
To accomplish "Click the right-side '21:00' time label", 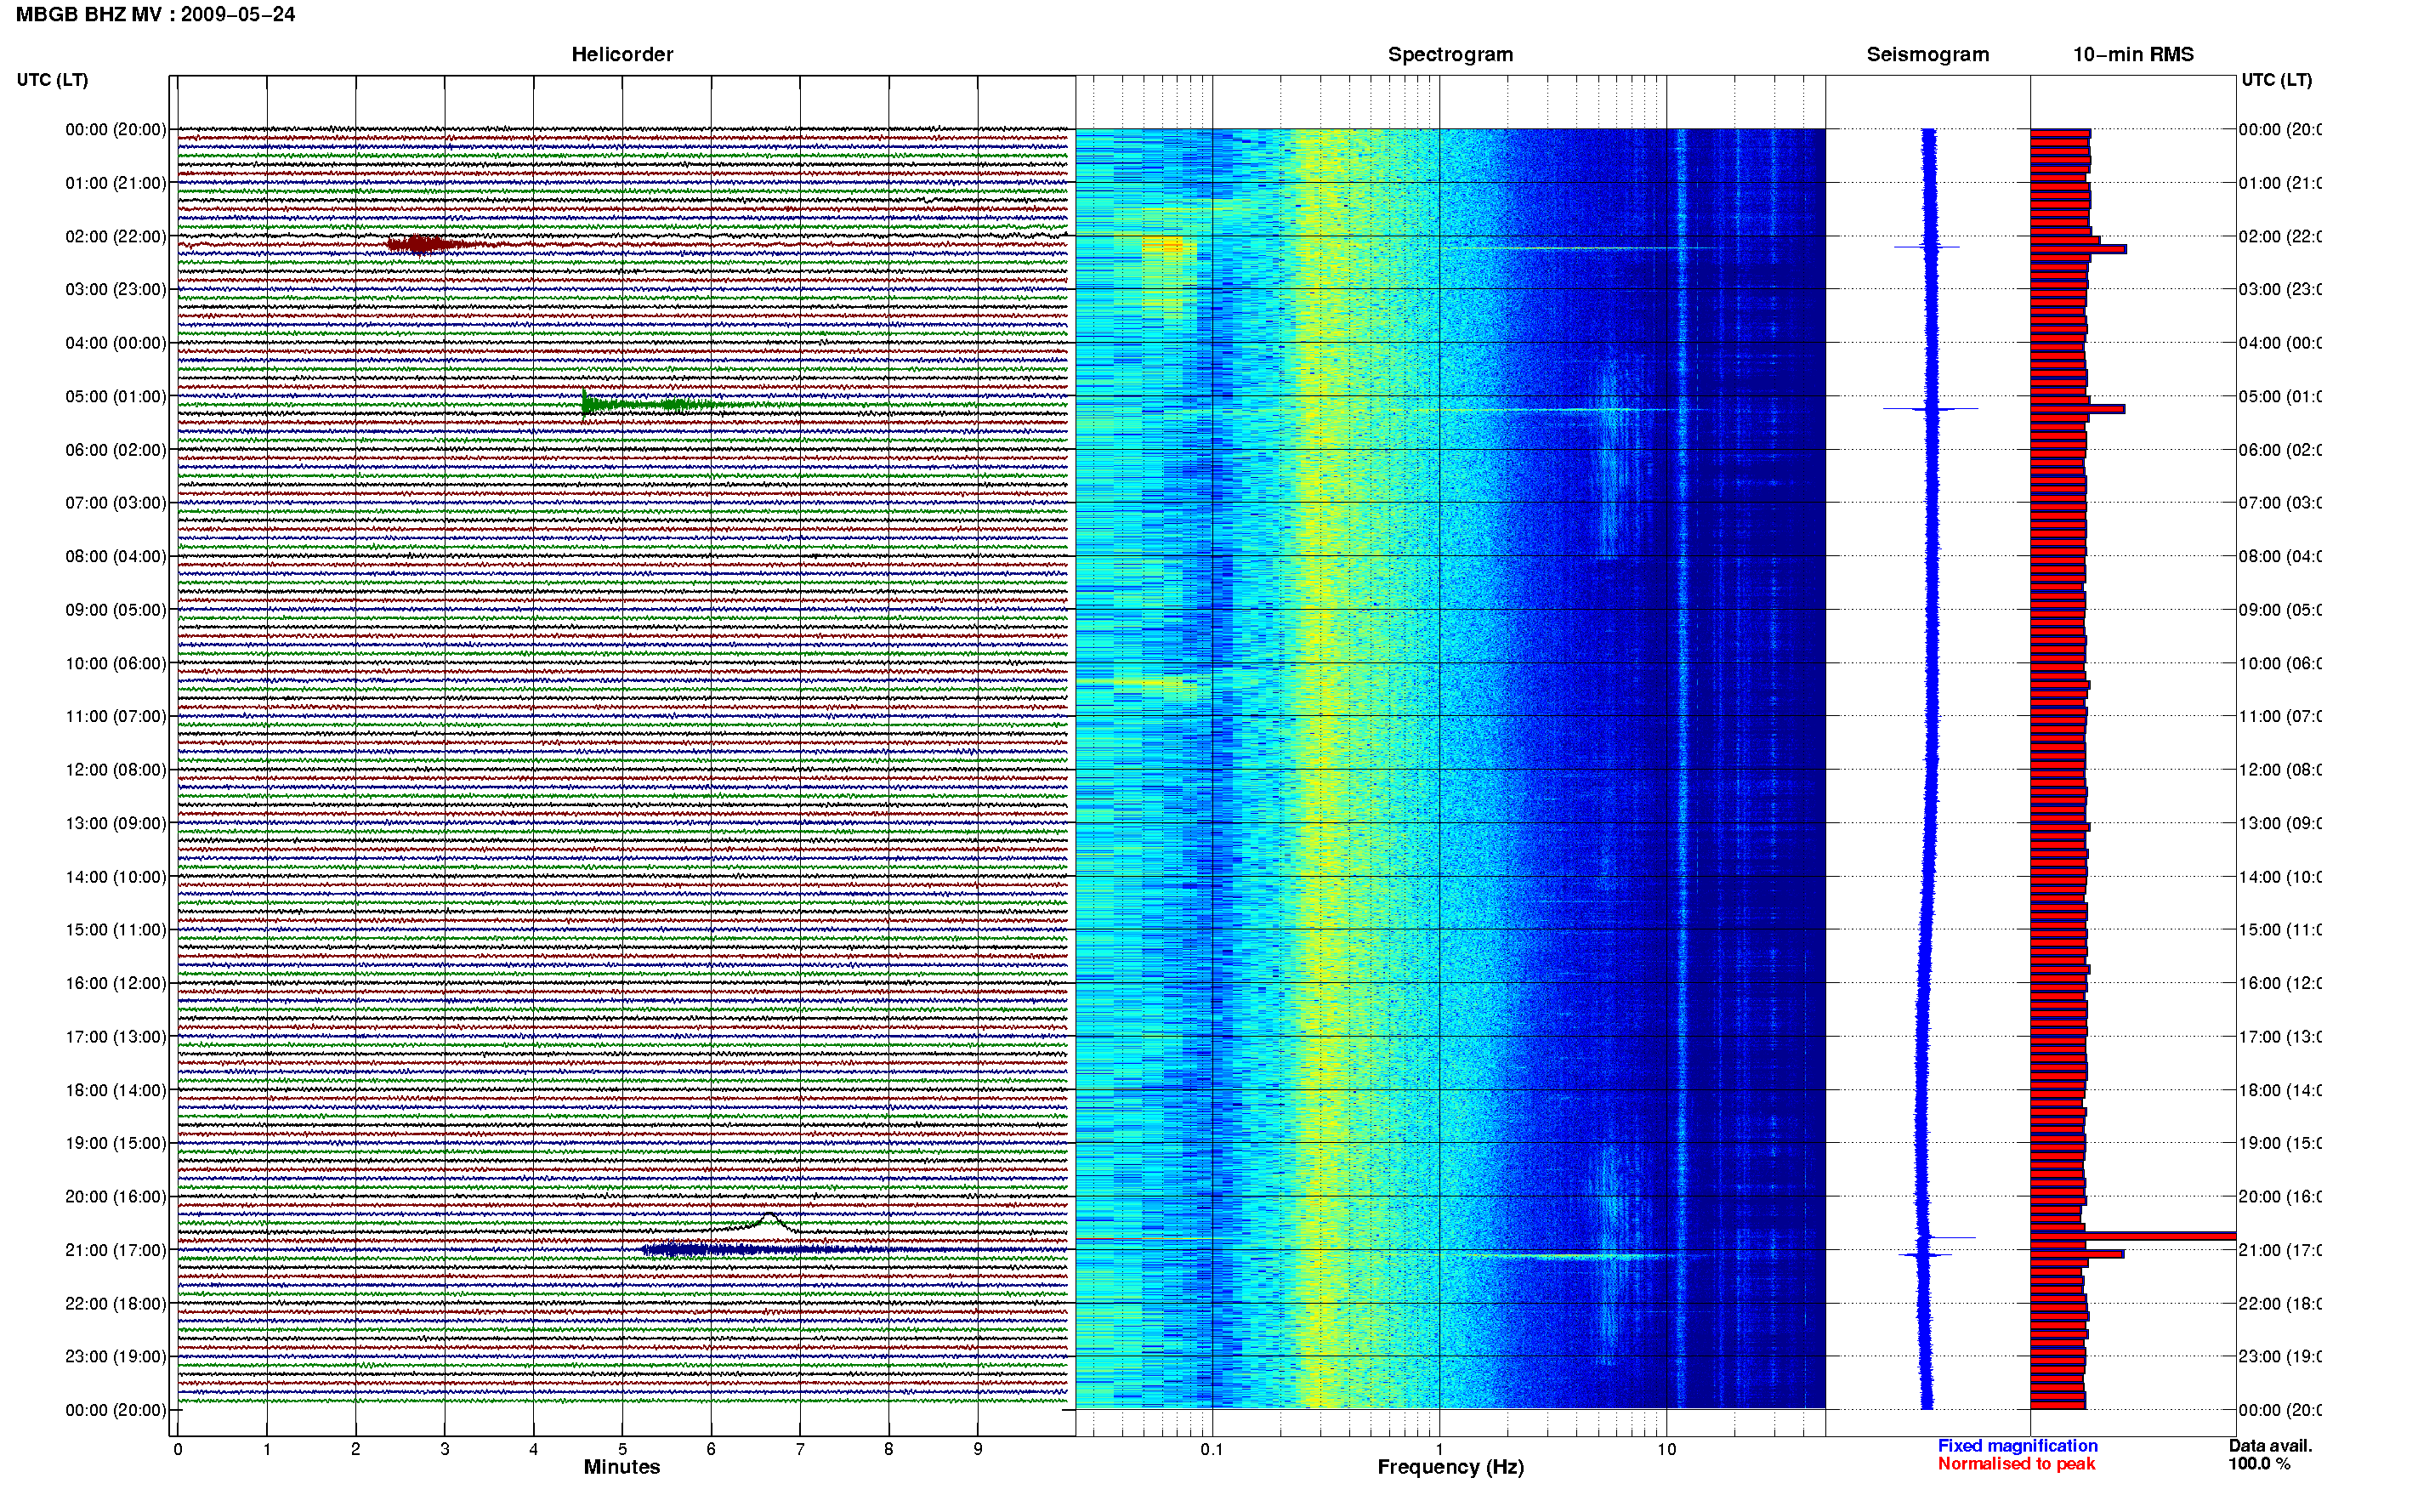I will pos(2280,1250).
